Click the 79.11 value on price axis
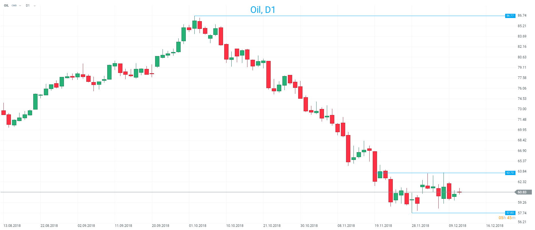Screen dimensions: 535x230 click(x=522, y=68)
